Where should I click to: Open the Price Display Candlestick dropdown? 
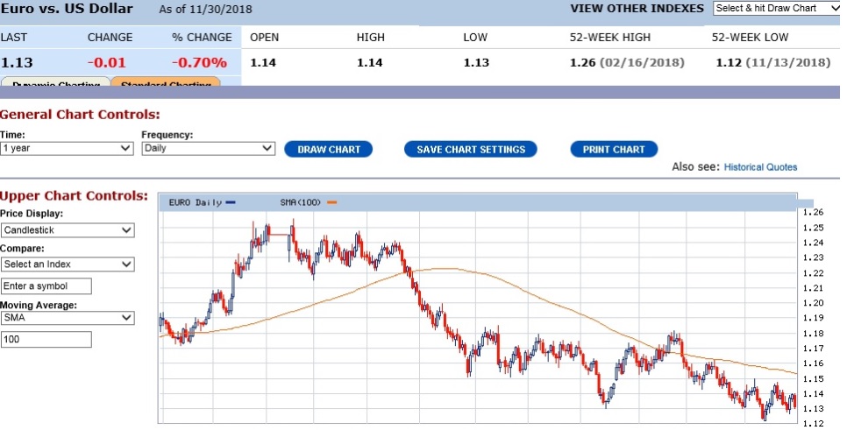click(68, 230)
